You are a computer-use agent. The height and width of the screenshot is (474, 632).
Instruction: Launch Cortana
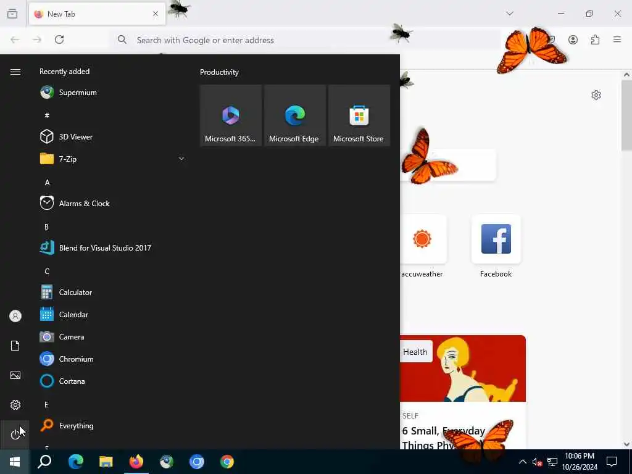[112, 381]
